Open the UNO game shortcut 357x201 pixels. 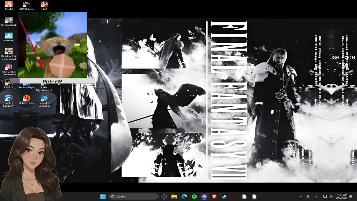[44, 6]
